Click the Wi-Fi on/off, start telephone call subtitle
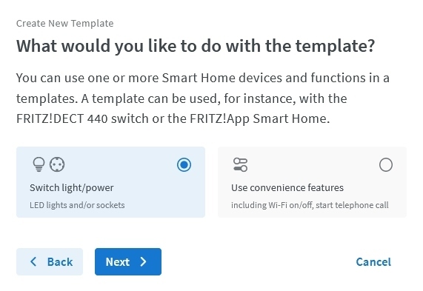423x291 pixels. pos(310,205)
